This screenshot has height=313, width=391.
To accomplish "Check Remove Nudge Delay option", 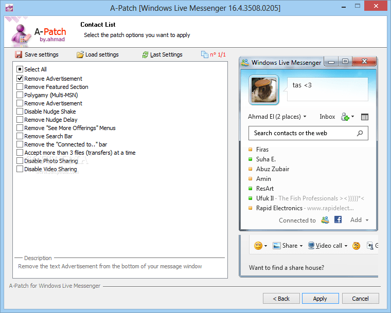I will (x=20, y=120).
